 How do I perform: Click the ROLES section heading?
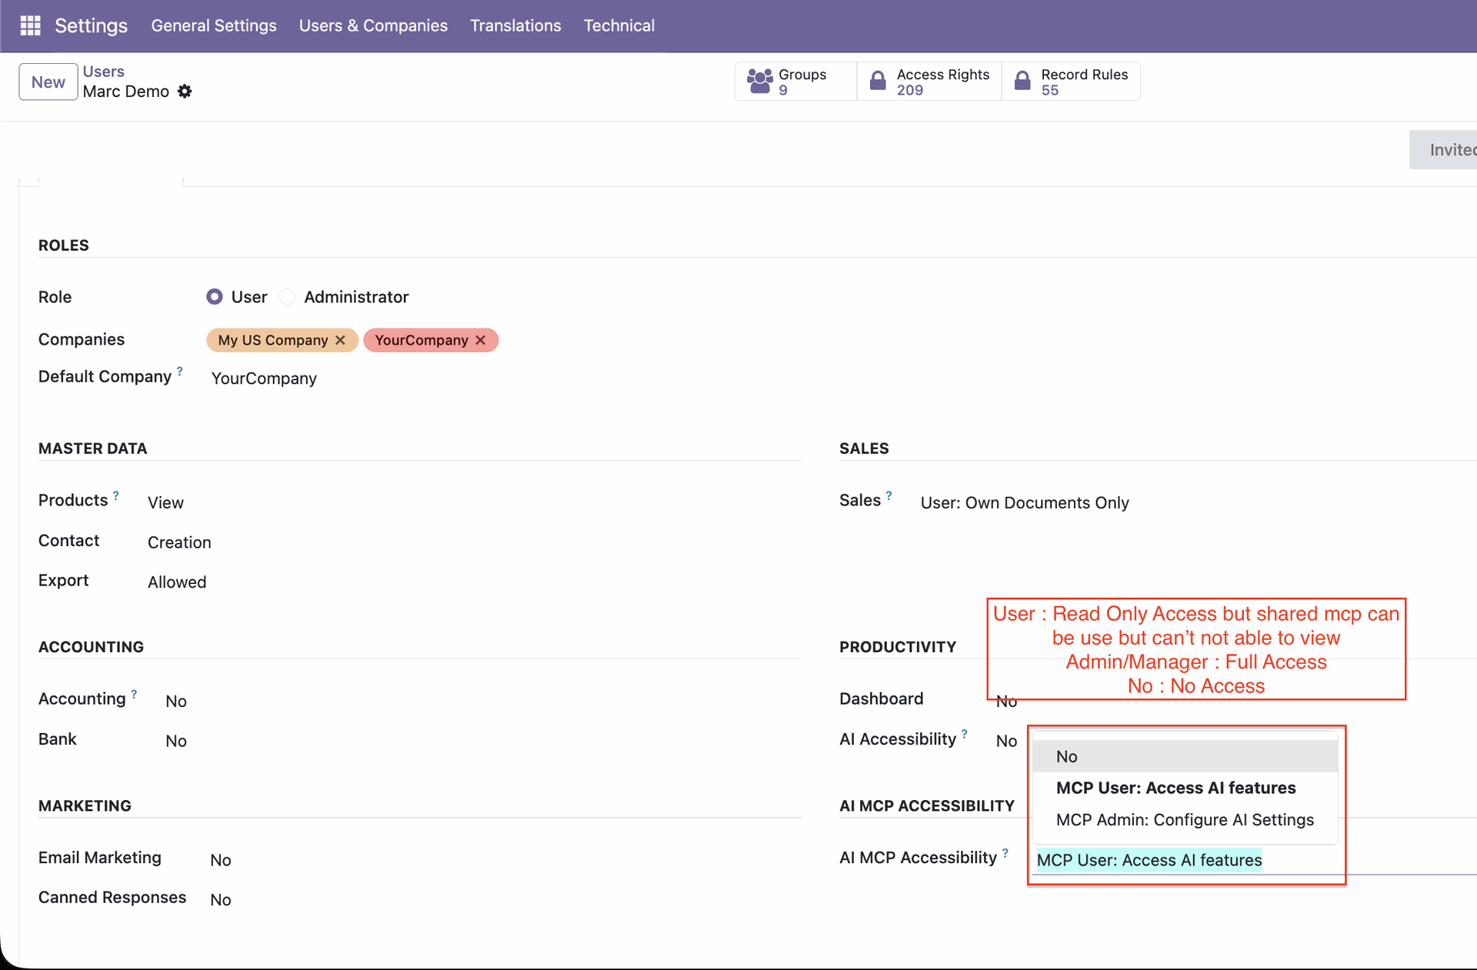click(64, 245)
